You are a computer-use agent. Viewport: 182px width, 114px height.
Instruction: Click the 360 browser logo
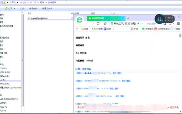tap(79, 20)
